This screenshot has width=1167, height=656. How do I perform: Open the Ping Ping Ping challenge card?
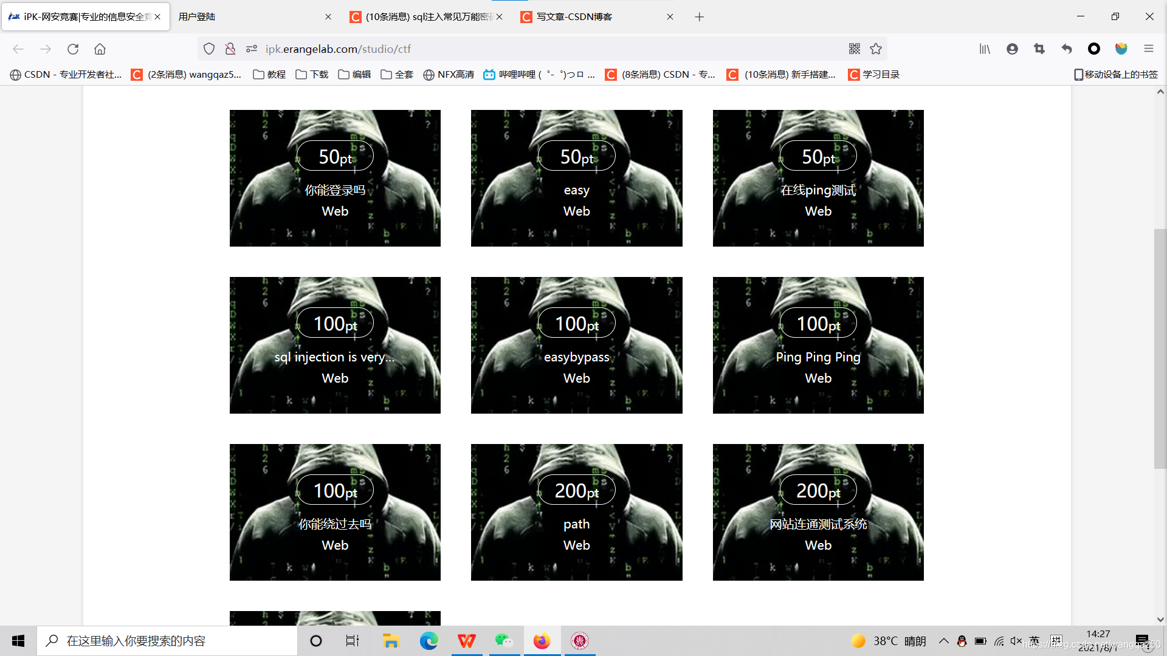(818, 345)
